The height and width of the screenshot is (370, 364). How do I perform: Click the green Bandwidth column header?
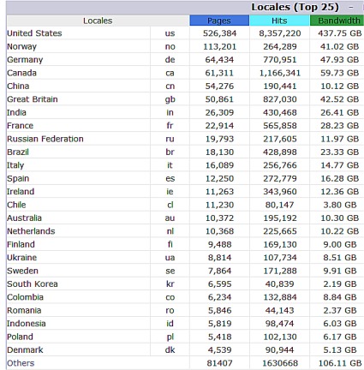coord(337,21)
